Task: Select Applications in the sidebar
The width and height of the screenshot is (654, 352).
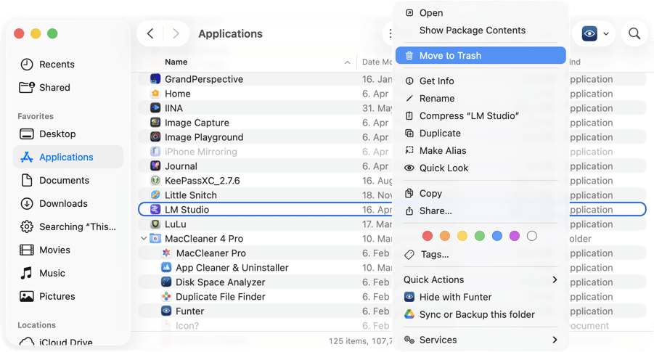Action: tap(68, 157)
